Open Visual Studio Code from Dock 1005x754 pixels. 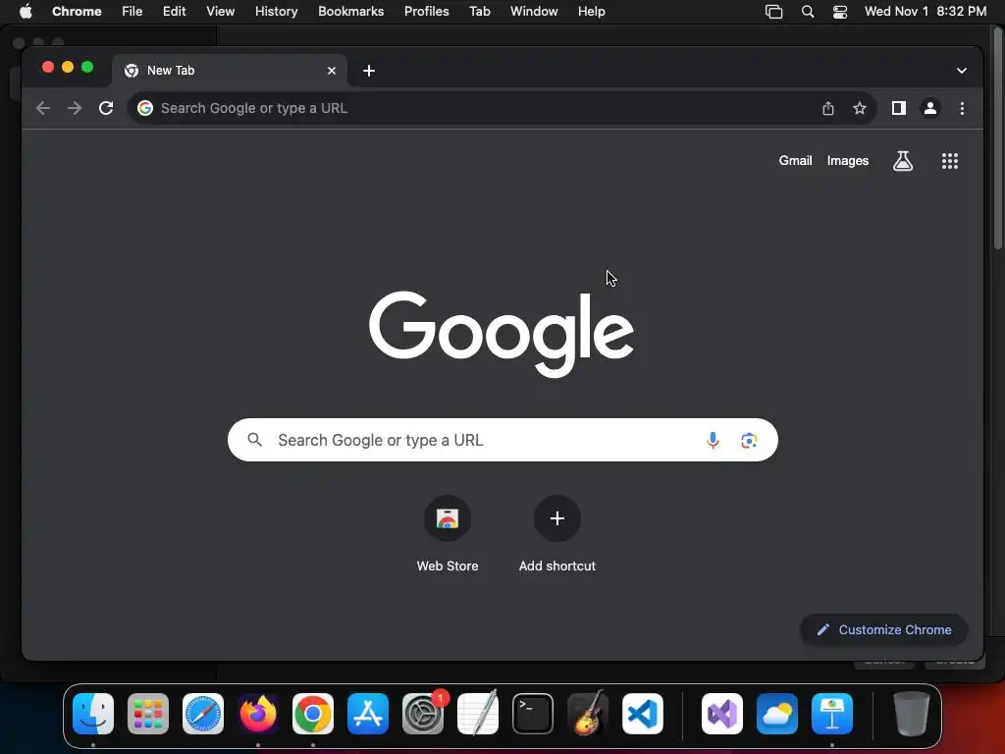pos(643,714)
